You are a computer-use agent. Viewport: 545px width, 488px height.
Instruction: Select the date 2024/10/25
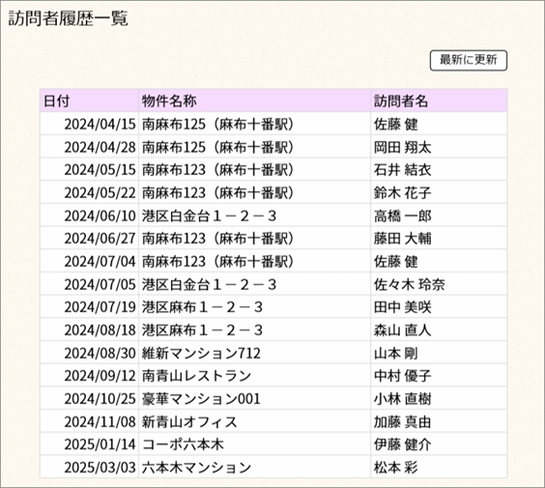[100, 399]
